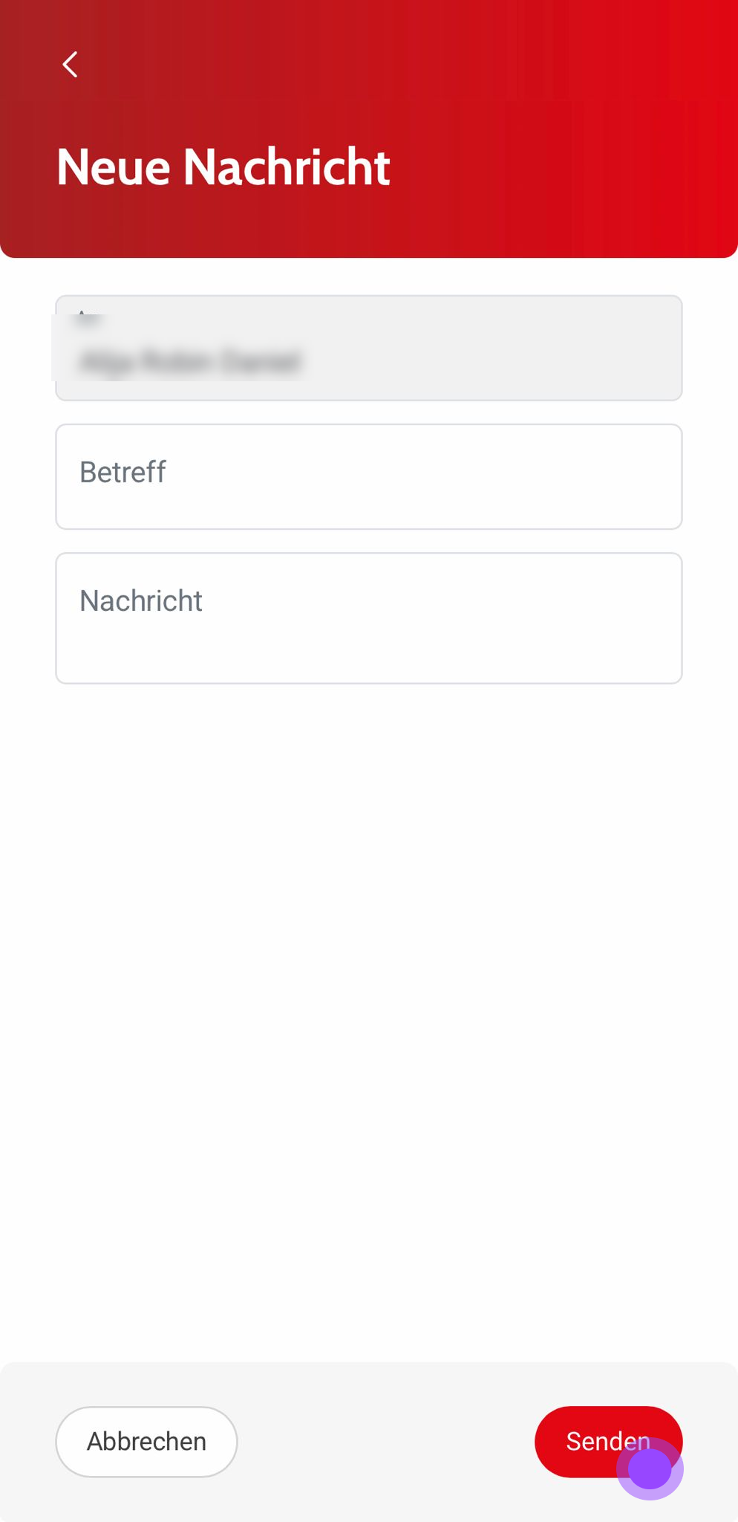The height and width of the screenshot is (1522, 738).
Task: Return to the previous screen
Action: pos(70,65)
